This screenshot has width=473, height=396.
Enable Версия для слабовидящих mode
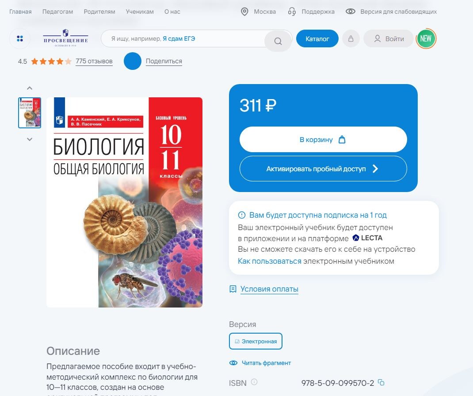[x=391, y=12]
